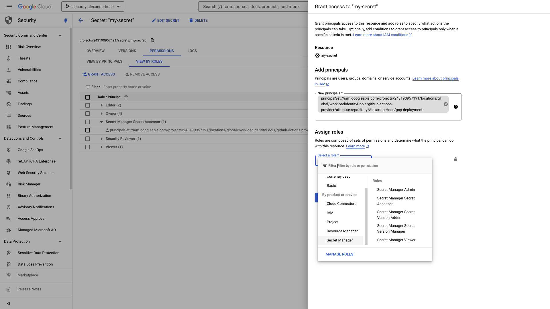
Task: Open help for New principals field
Action: [x=456, y=107]
